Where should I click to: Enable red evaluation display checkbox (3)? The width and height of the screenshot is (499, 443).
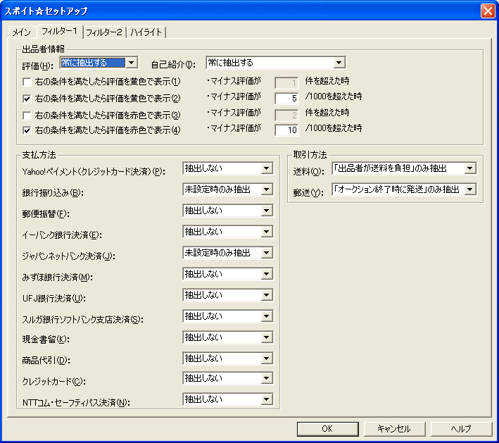27,116
